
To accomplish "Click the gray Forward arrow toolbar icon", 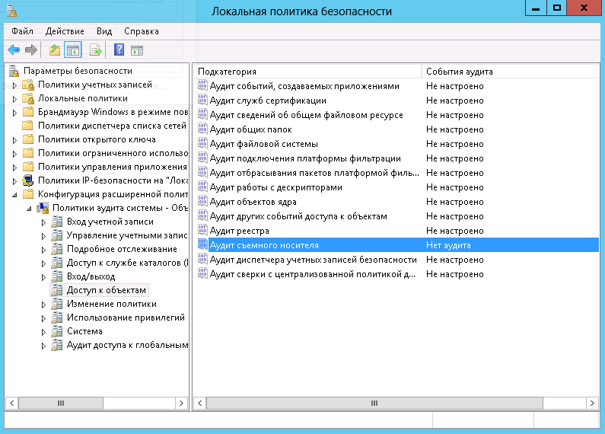I will pos(31,49).
